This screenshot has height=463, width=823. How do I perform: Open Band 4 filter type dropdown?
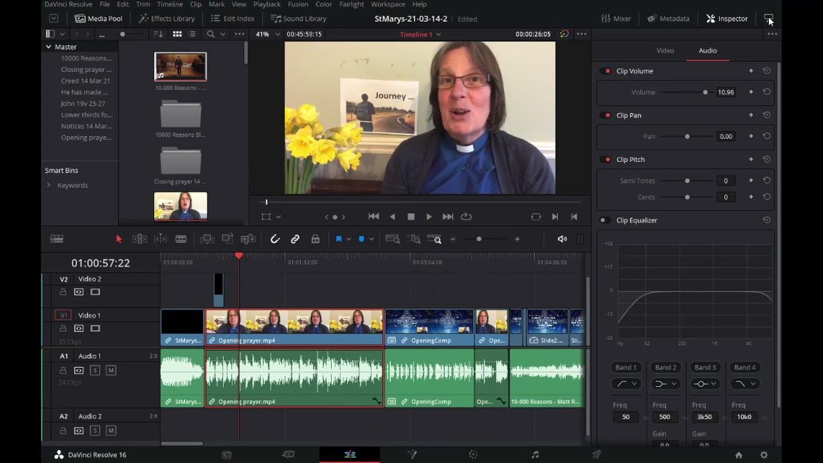(745, 384)
